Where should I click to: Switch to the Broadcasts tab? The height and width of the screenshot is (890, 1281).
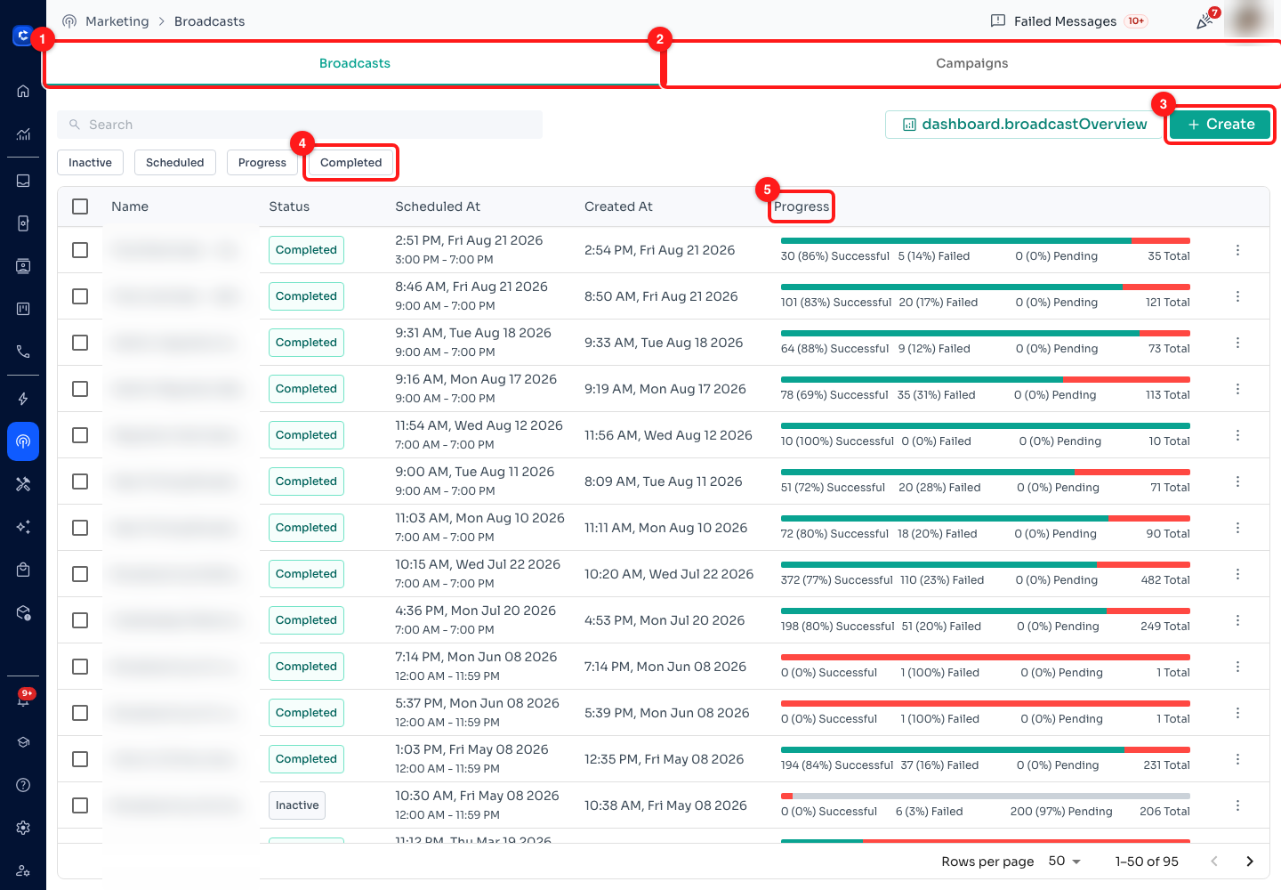[x=354, y=63]
